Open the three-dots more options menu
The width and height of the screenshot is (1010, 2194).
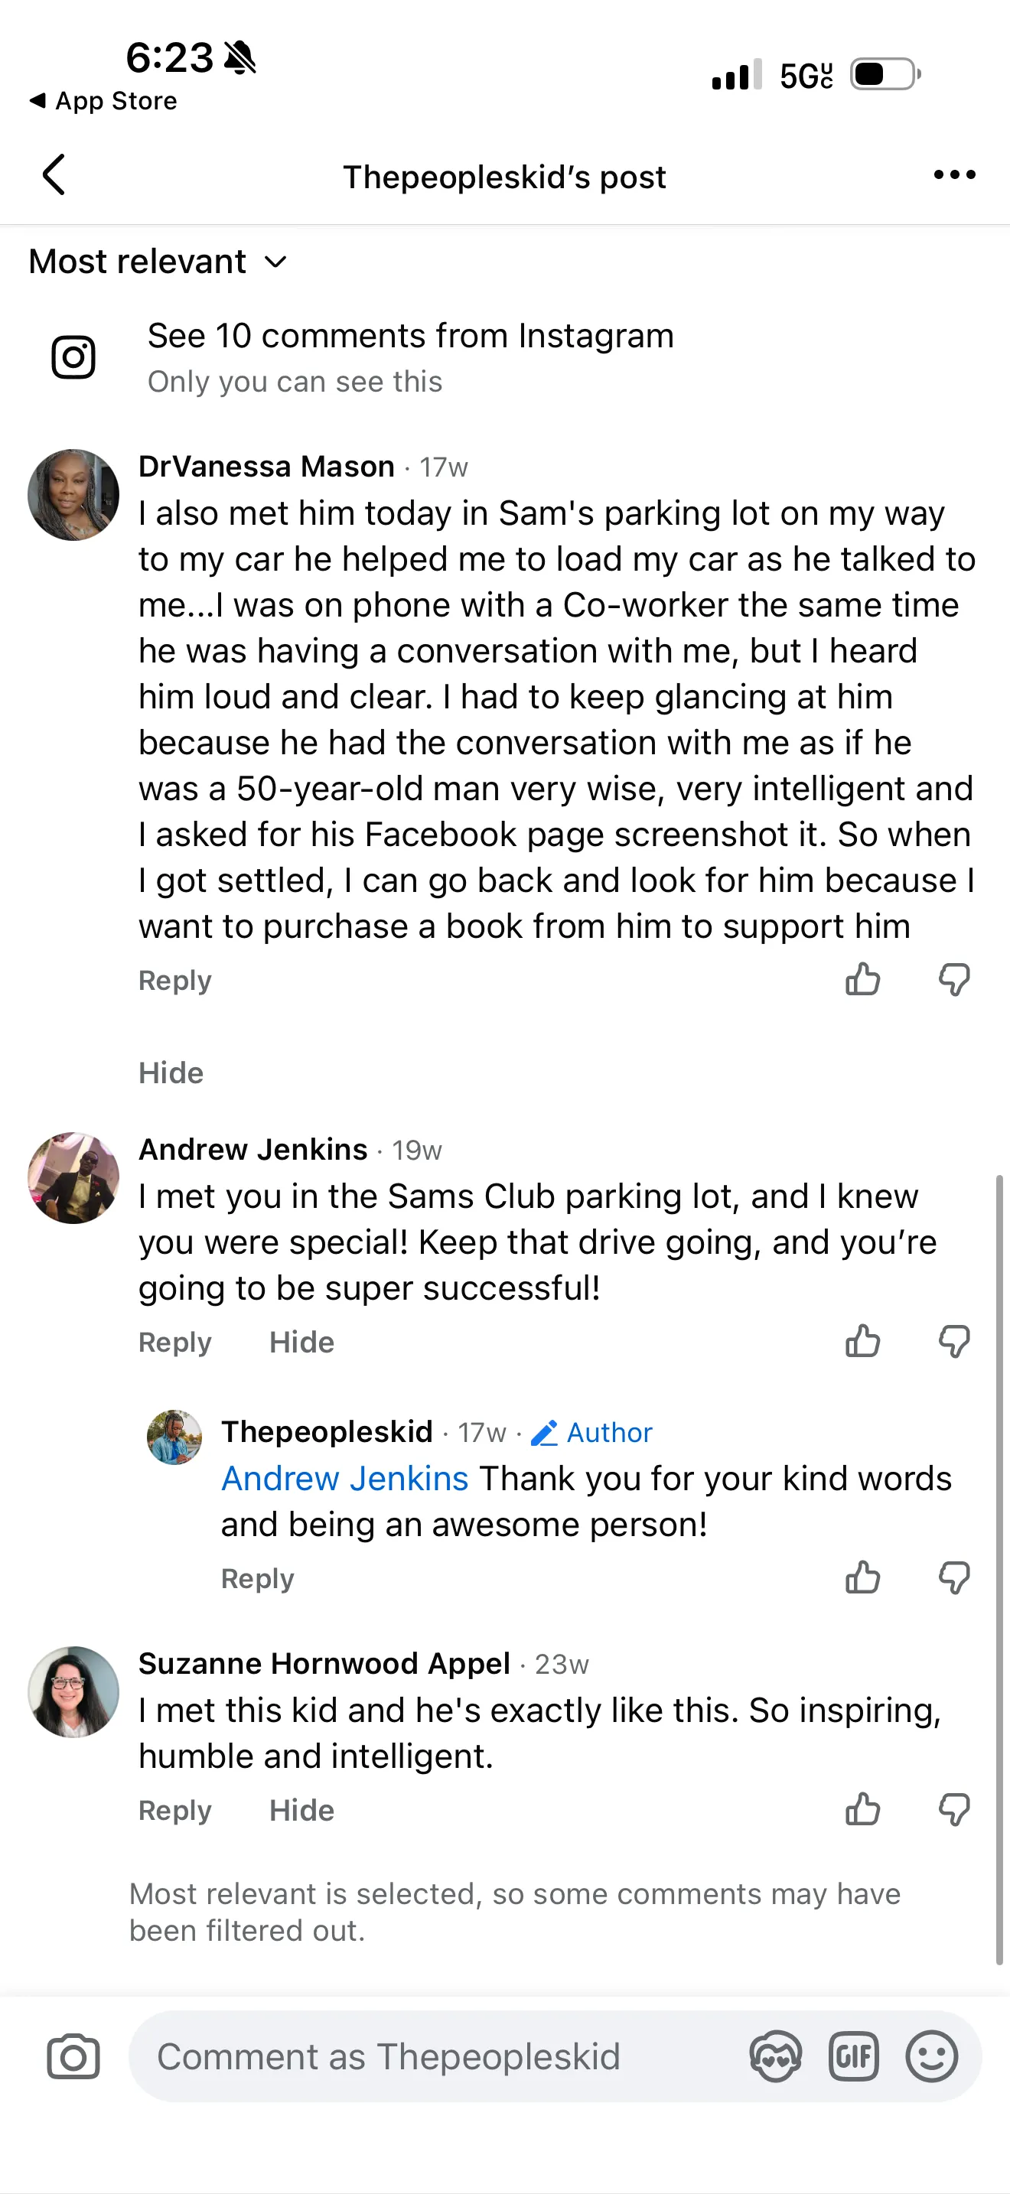click(x=954, y=175)
